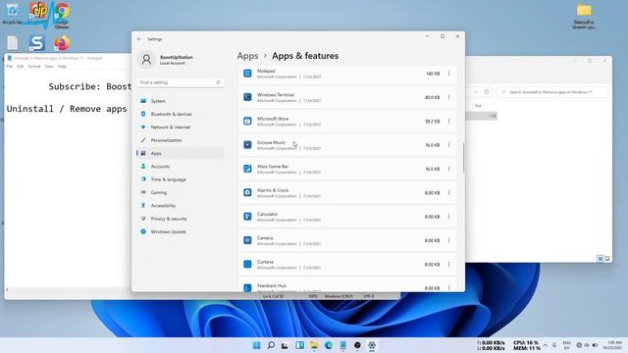This screenshot has width=628, height=353.
Task: Click the search box in File Explorer window
Action: point(552,92)
